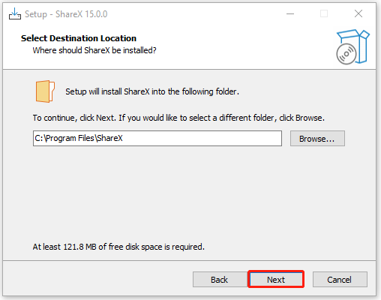This screenshot has height=300, width=381.
Task: Click the gray CD disc graphic
Action: [346, 54]
